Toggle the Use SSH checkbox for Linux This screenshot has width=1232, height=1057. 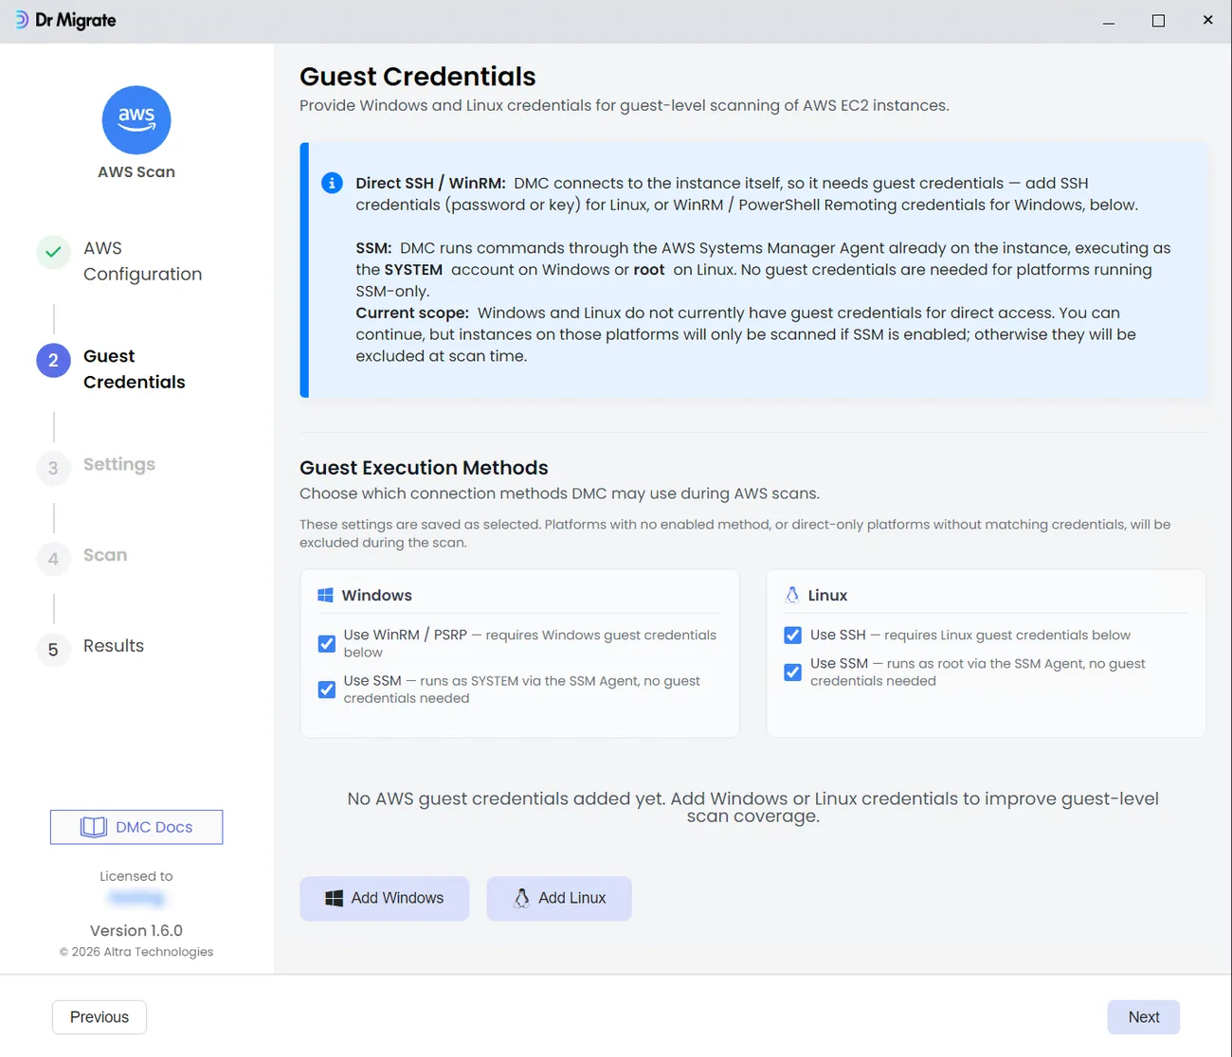[x=793, y=636]
